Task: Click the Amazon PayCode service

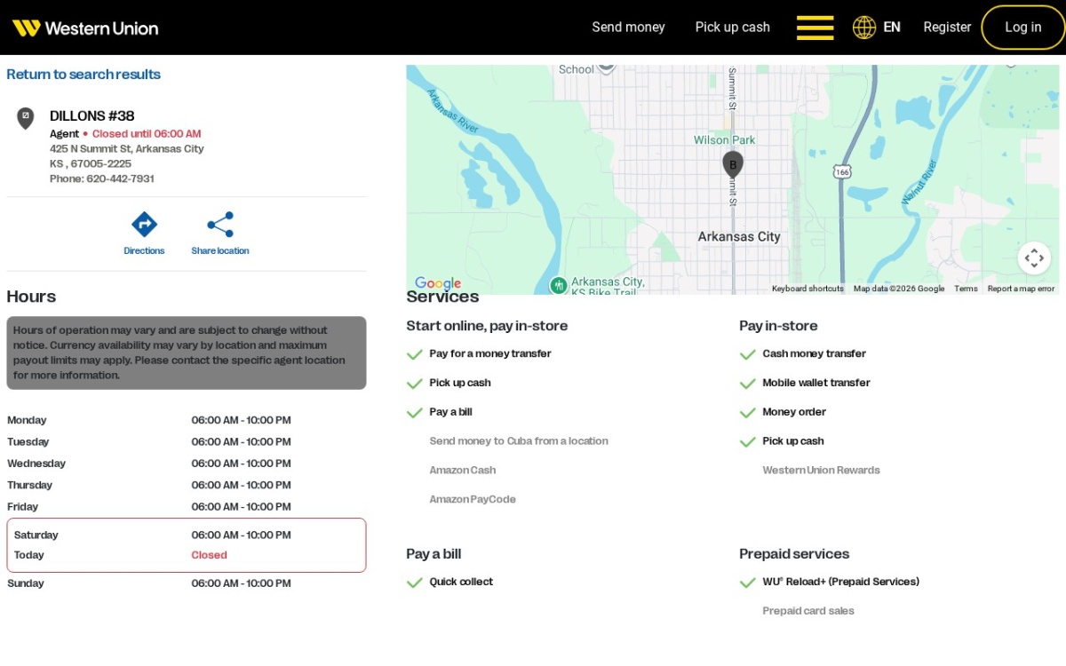Action: pos(473,500)
